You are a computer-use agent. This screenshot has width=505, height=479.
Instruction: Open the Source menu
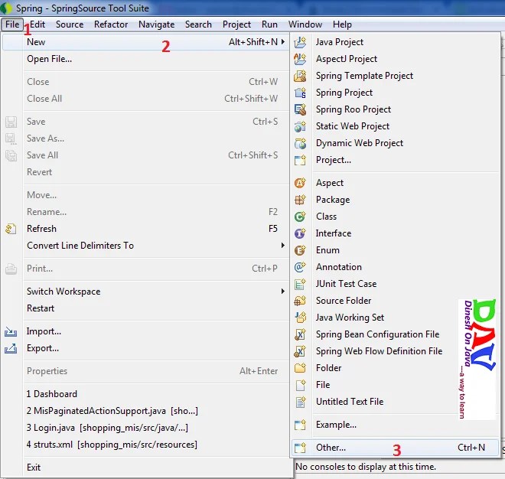point(70,24)
